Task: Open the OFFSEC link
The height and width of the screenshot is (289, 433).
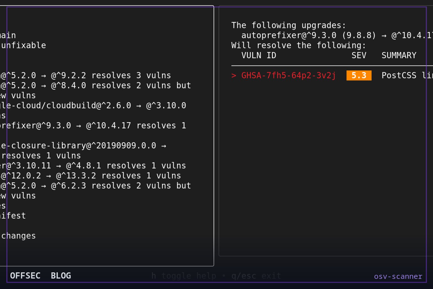Action: pos(25,275)
